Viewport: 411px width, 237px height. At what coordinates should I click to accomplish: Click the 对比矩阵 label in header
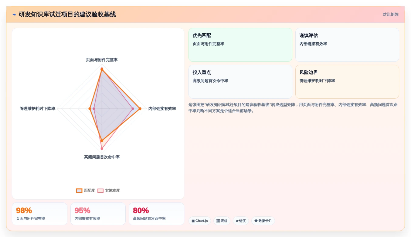[390, 15]
